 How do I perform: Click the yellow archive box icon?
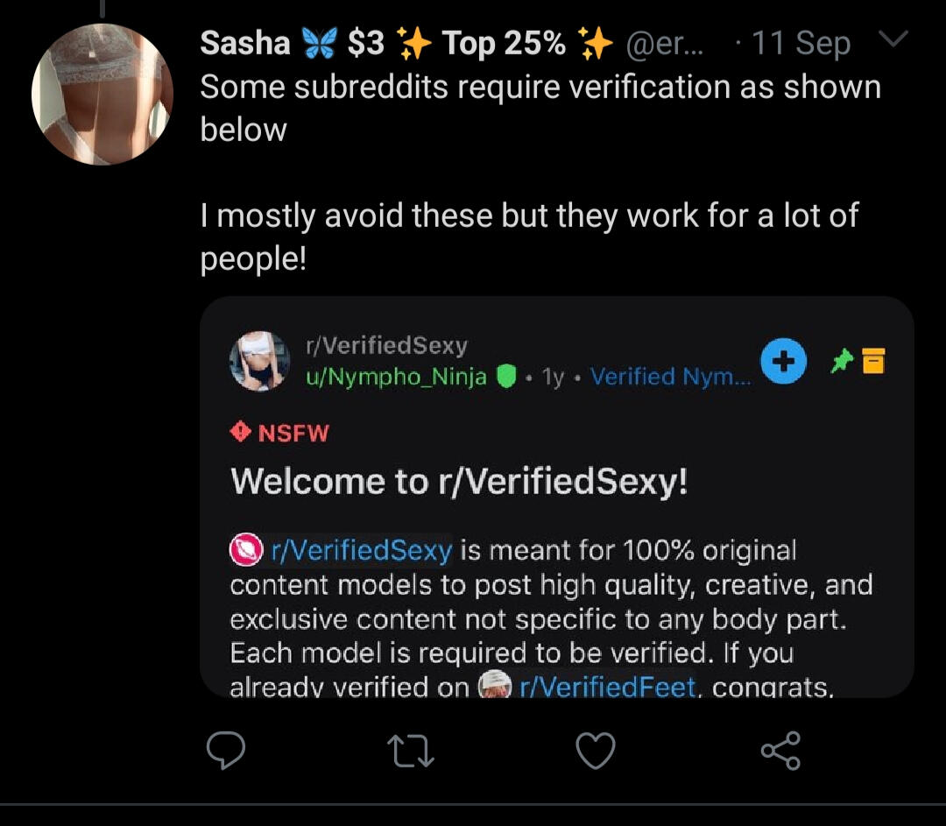pyautogui.click(x=874, y=361)
